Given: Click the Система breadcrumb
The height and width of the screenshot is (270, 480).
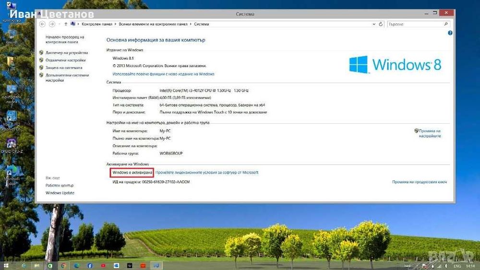Looking at the screenshot, I should pos(202,24).
